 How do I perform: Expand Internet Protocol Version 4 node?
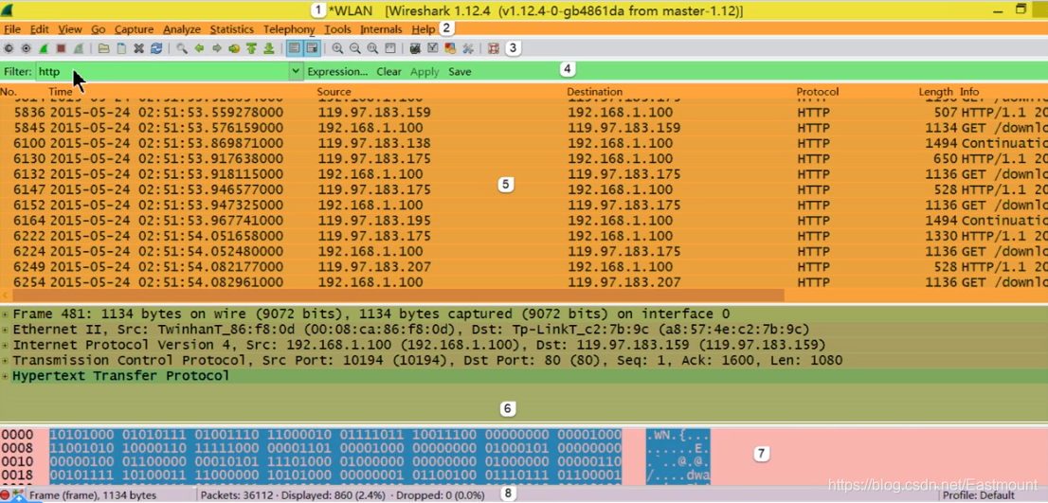pyautogui.click(x=6, y=345)
